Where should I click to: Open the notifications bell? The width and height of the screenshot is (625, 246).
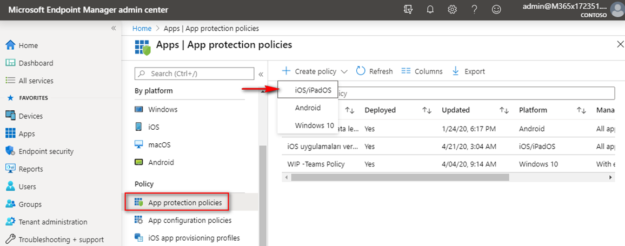[x=430, y=10]
